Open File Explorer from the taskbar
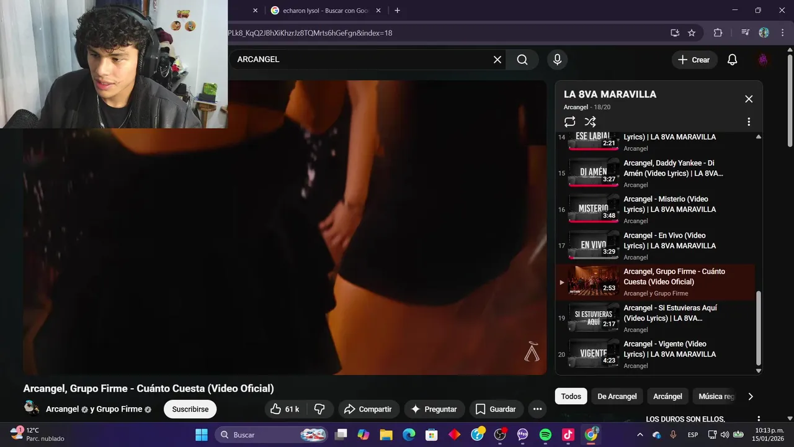This screenshot has height=447, width=794. point(386,435)
